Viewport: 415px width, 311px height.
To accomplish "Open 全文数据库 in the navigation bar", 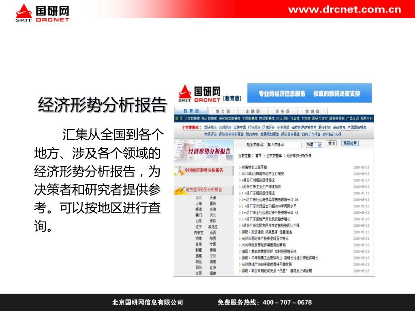I will click(x=192, y=119).
